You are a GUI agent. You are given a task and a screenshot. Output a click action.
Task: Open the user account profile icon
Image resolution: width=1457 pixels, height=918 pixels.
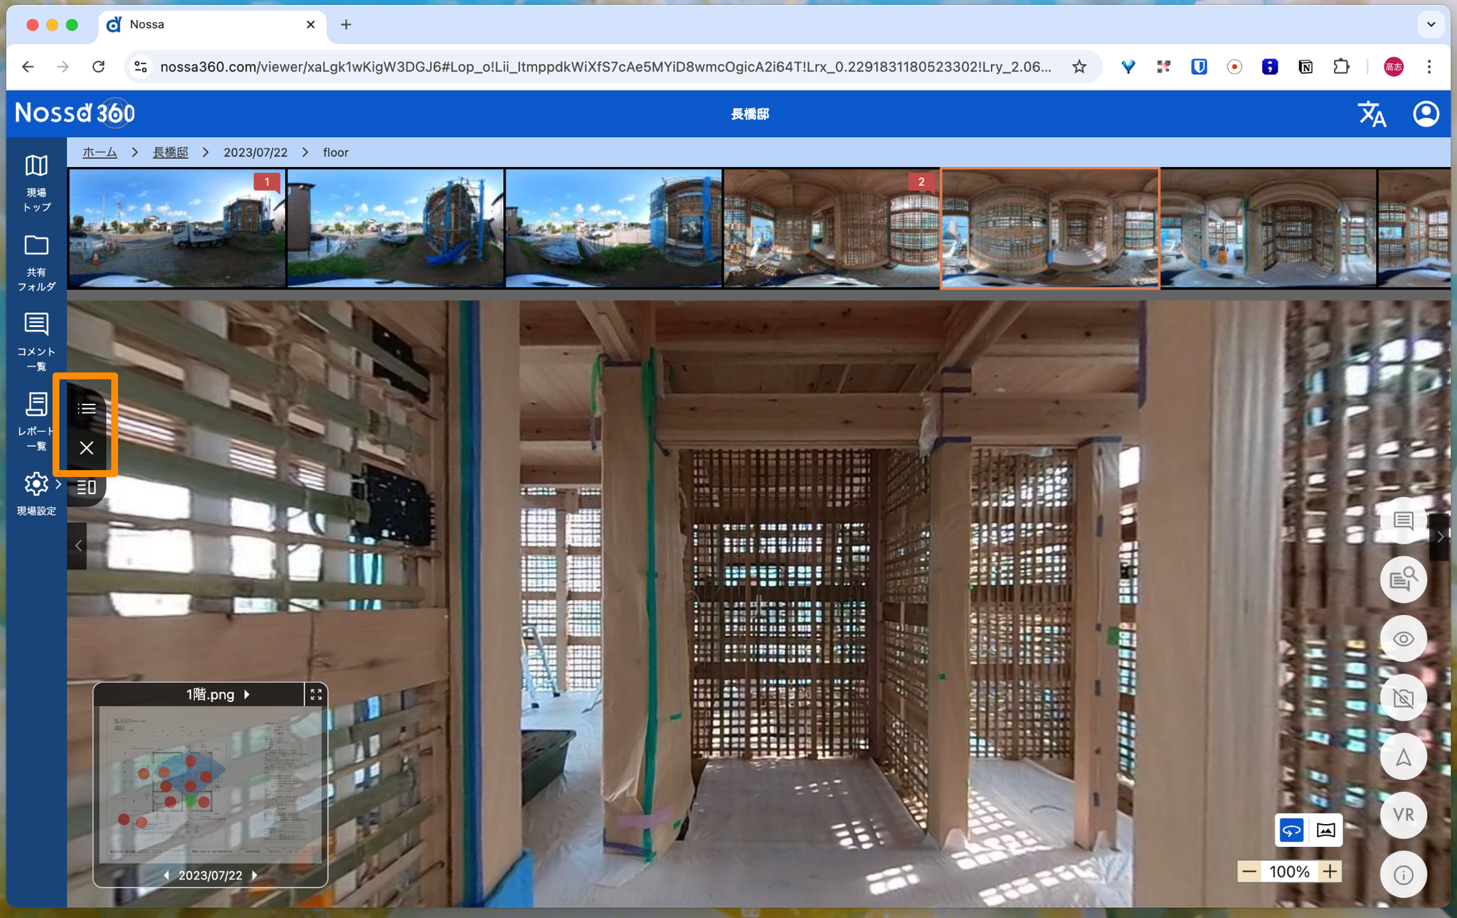(1425, 114)
